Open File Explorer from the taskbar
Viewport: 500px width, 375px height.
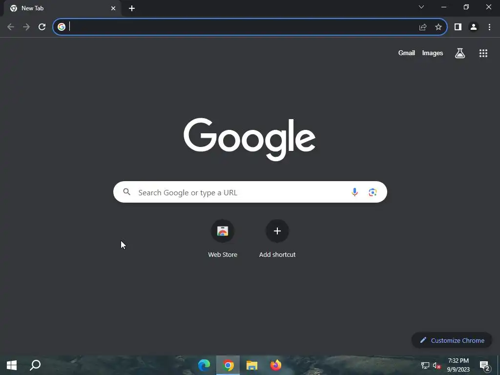point(252,365)
